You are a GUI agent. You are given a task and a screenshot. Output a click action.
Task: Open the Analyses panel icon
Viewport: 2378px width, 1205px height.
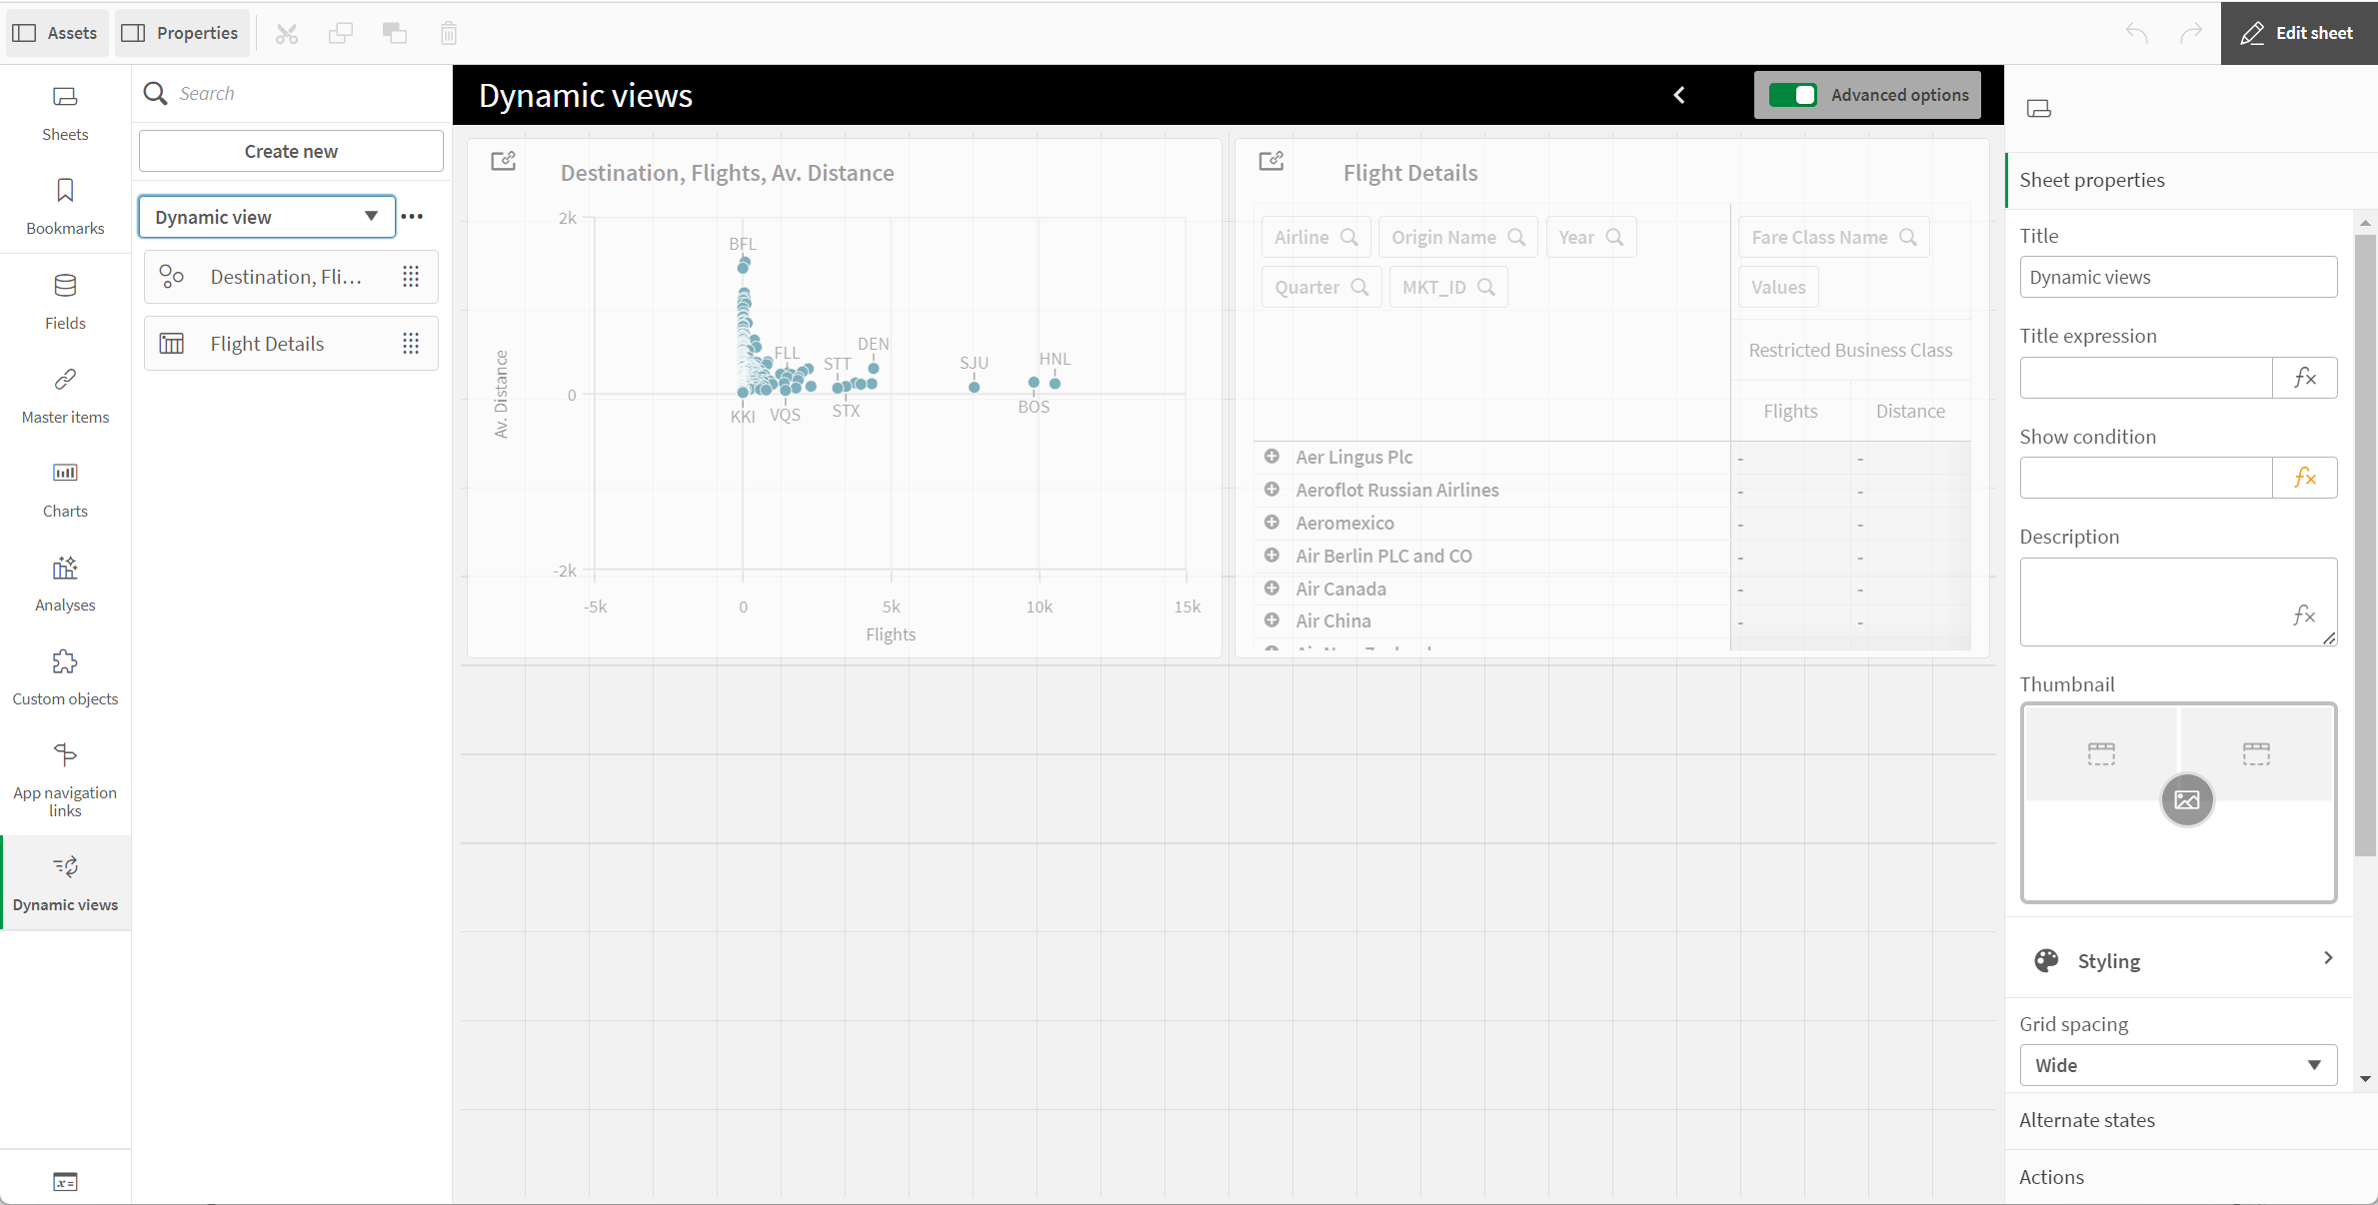[65, 569]
